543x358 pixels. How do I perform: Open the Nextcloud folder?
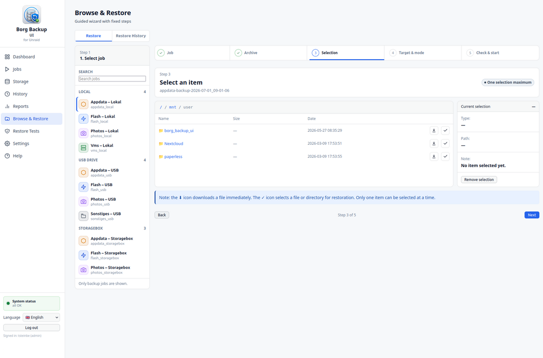(x=174, y=144)
